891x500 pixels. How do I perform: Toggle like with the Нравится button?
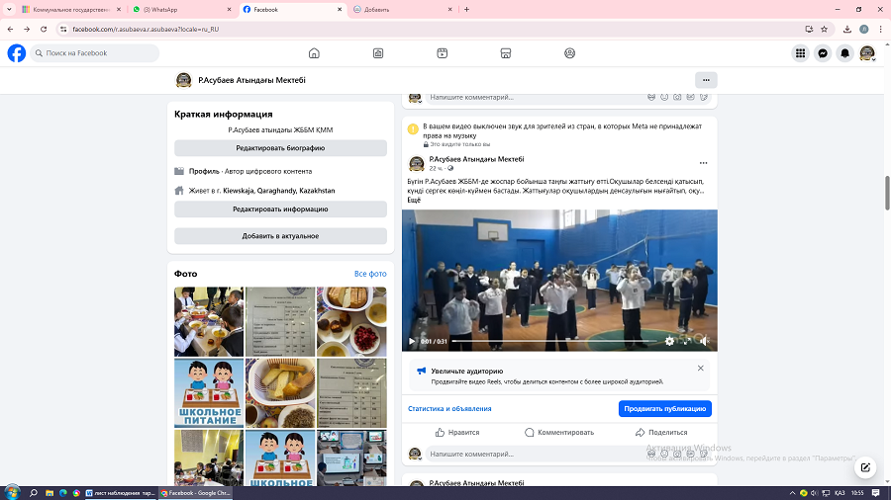[x=456, y=432]
